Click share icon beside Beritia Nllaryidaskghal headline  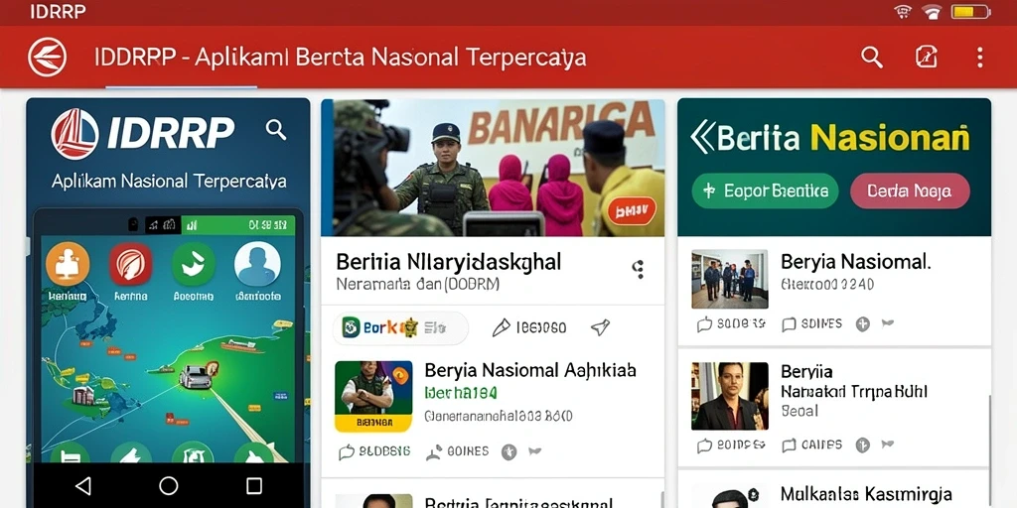639,269
